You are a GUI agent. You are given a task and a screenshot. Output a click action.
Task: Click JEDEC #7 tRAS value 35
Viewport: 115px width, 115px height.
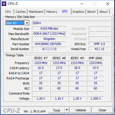coord(41,83)
